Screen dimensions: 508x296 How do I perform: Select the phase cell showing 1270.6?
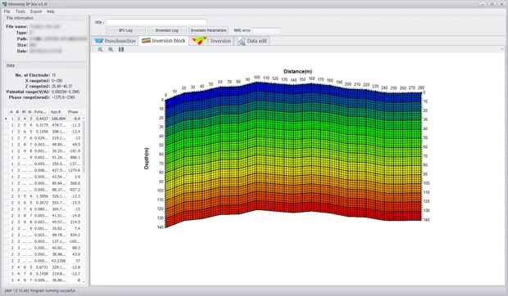click(x=74, y=170)
